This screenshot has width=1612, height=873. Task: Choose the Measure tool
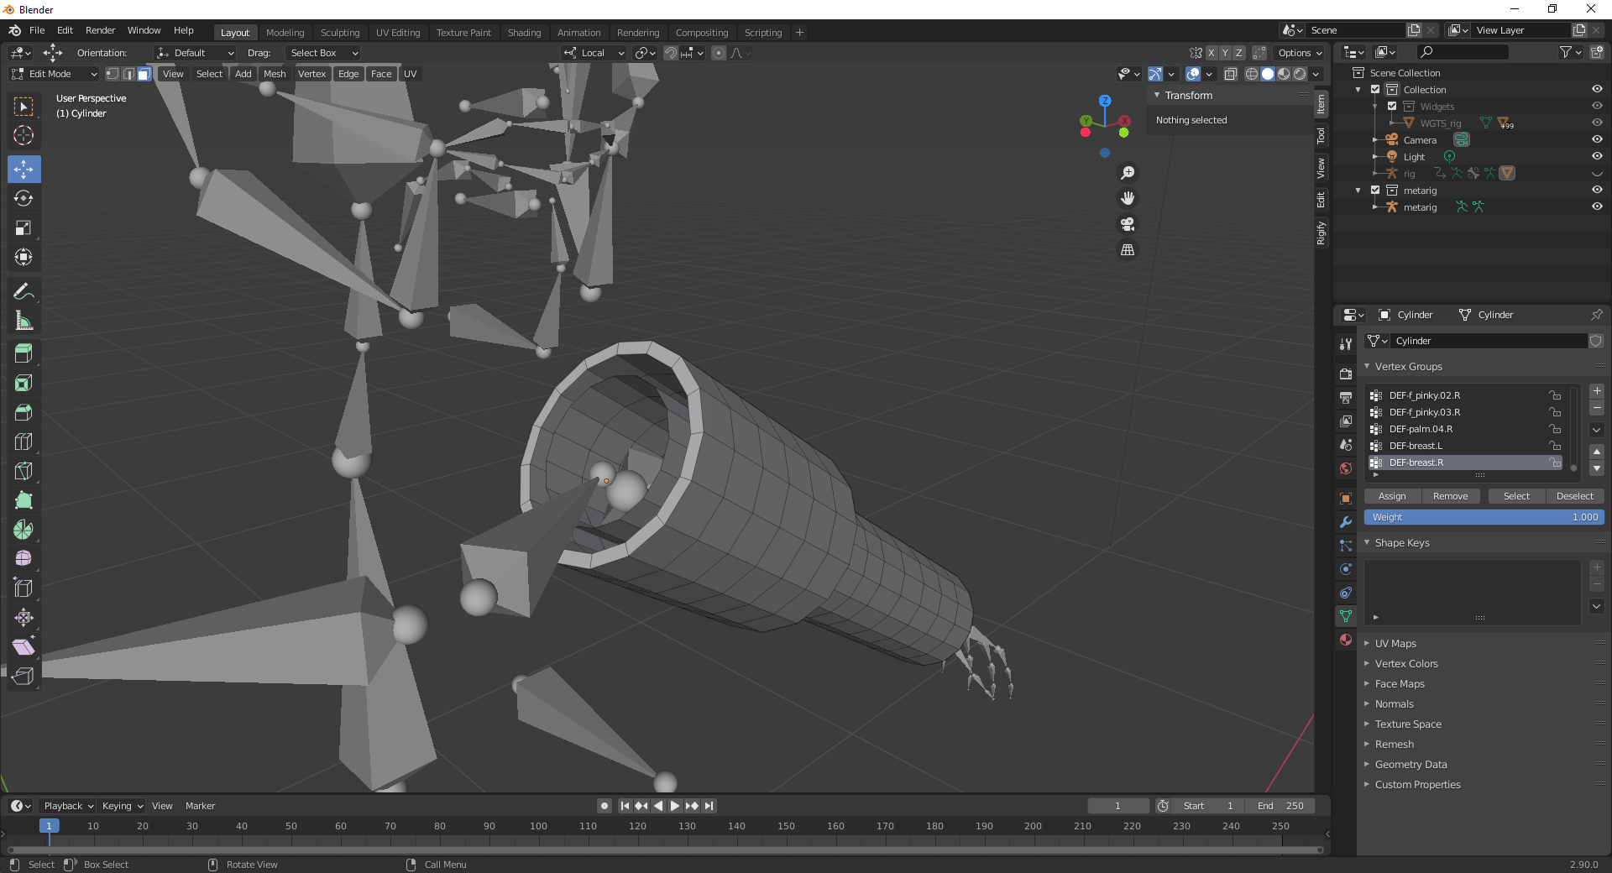(24, 321)
